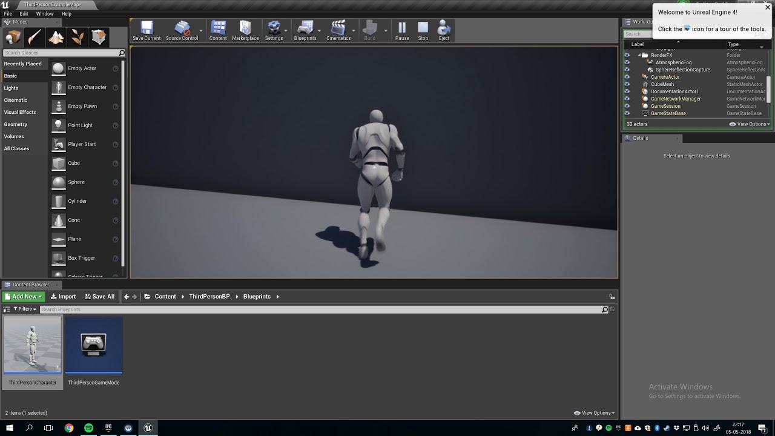Open the Content toolbar button
This screenshot has height=436, width=775.
218,31
